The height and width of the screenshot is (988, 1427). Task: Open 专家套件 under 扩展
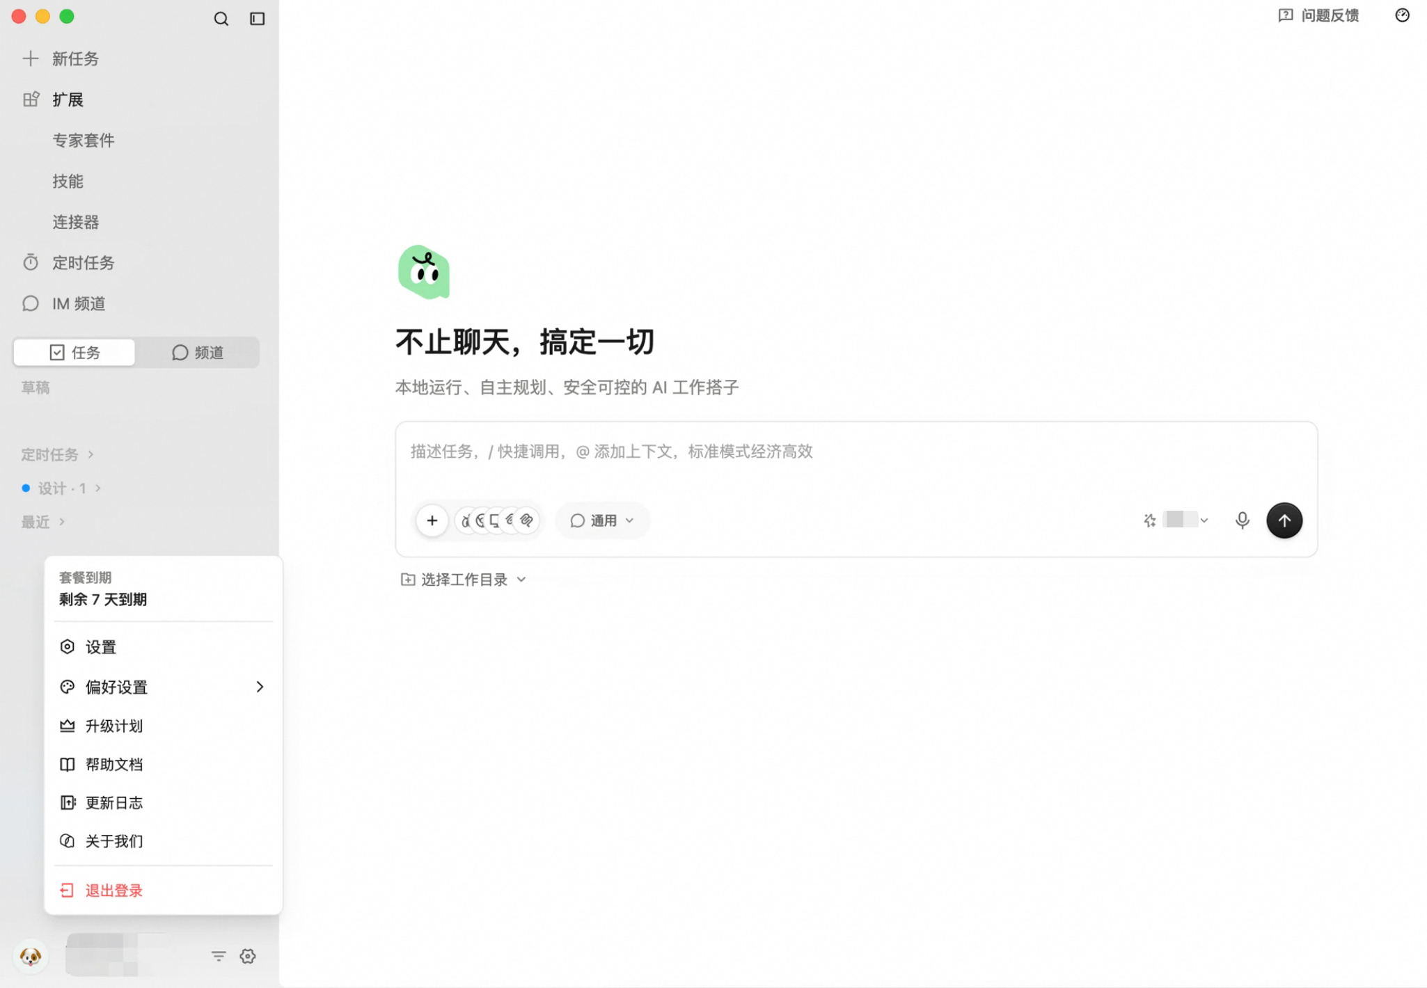[x=84, y=141]
